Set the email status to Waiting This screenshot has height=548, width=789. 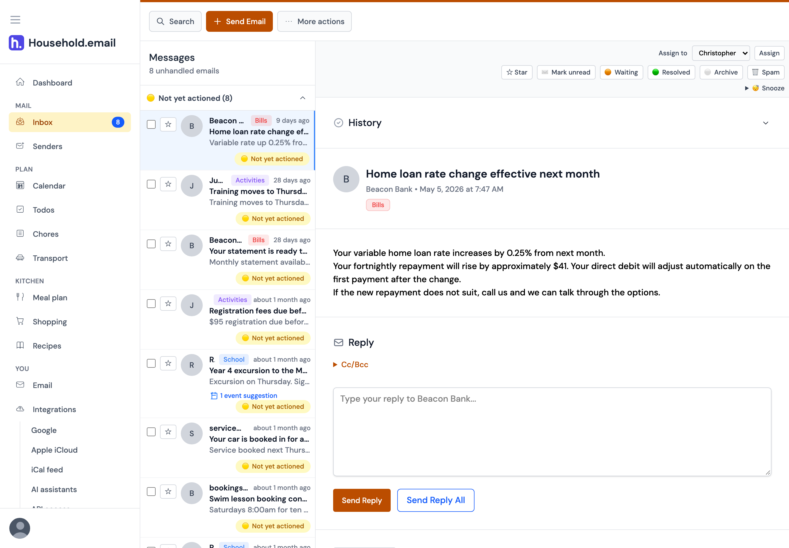621,72
